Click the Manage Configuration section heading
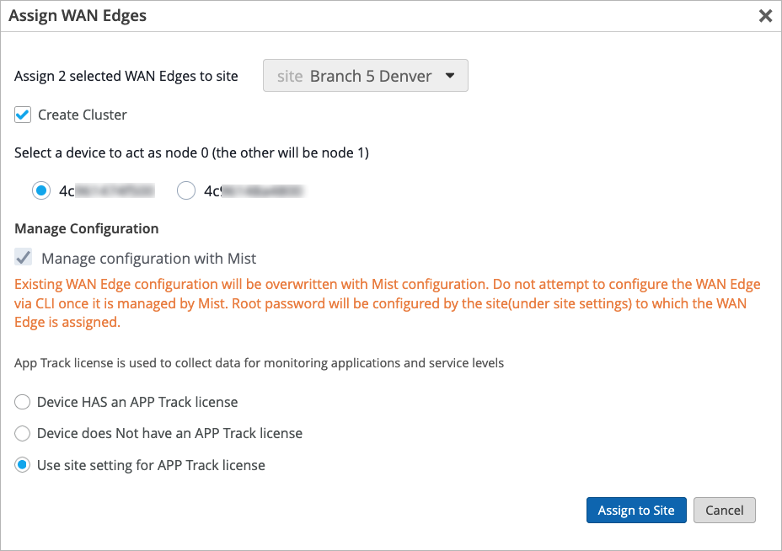782x551 pixels. [x=87, y=228]
